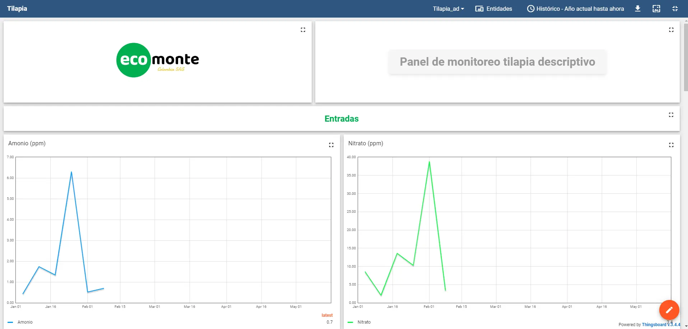Click the devices icon beside Entidades
This screenshot has width=688, height=329.
point(479,9)
